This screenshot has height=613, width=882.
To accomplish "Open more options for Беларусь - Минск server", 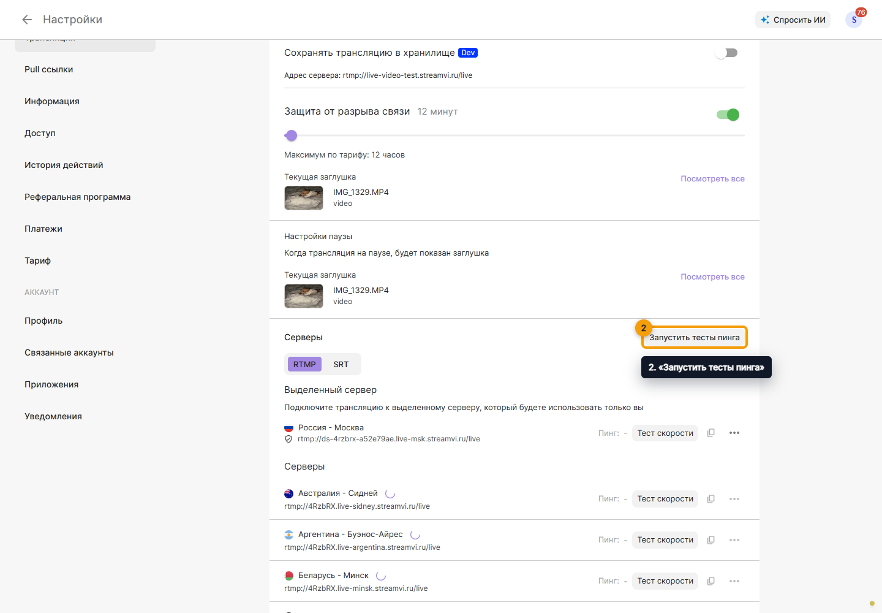I will (x=734, y=581).
